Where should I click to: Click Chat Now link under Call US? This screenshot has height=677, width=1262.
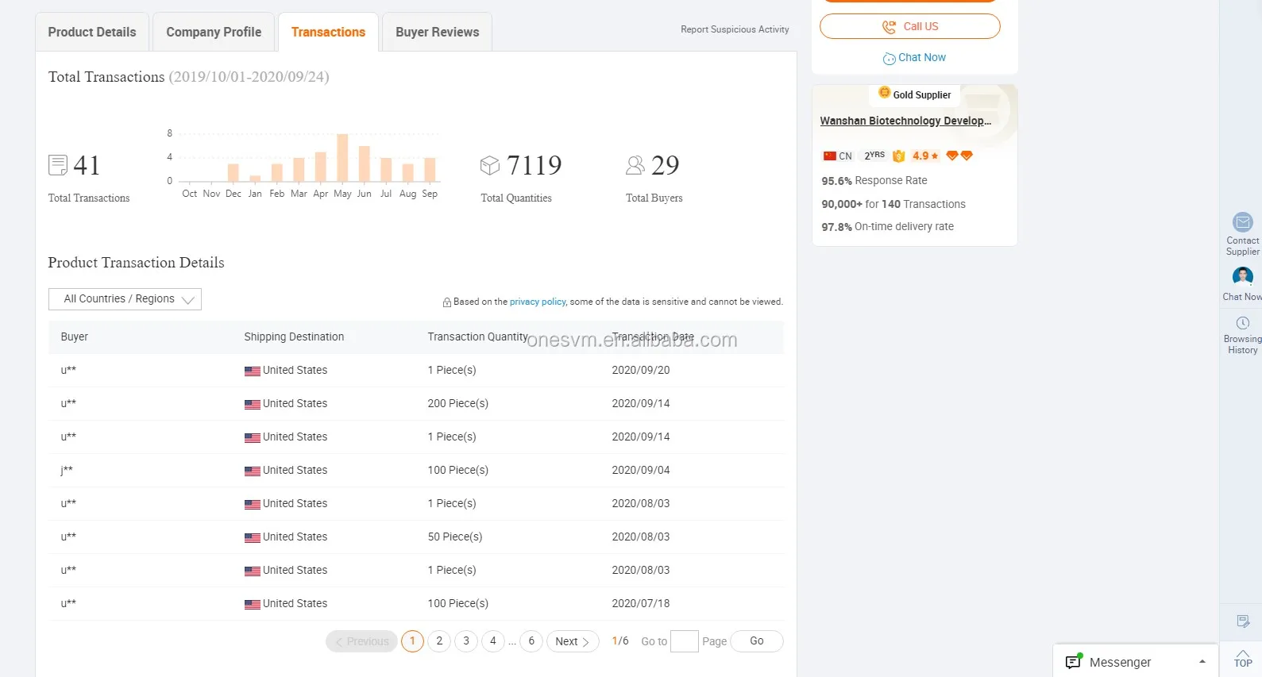coord(915,58)
